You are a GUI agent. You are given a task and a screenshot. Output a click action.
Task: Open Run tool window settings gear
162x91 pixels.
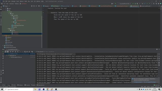point(157,50)
